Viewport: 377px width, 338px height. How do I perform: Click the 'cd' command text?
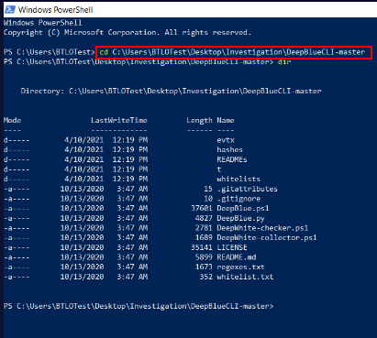tap(104, 52)
